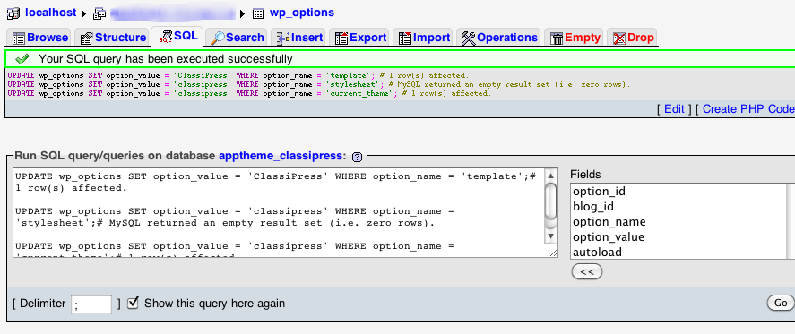Open the Export tab
The width and height of the screenshot is (795, 334).
coord(360,38)
